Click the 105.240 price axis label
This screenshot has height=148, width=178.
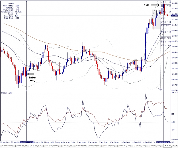(175, 90)
